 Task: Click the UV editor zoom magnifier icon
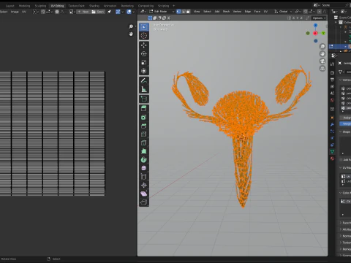[x=131, y=26]
